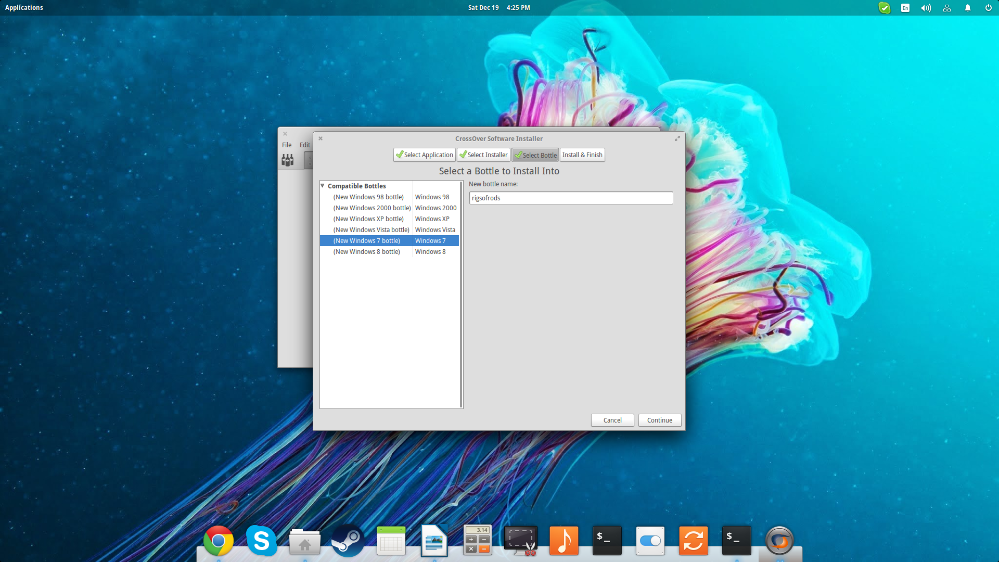Open the Screenshot tool in the dock

tap(521, 541)
